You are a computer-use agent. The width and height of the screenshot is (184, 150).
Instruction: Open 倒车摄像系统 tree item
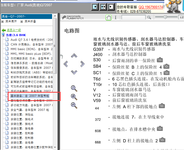click(32, 68)
